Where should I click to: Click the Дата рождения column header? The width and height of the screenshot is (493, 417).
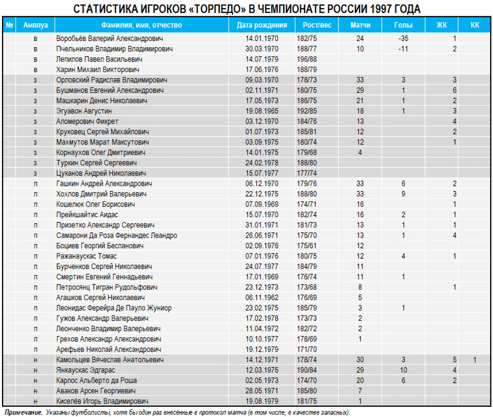262,25
